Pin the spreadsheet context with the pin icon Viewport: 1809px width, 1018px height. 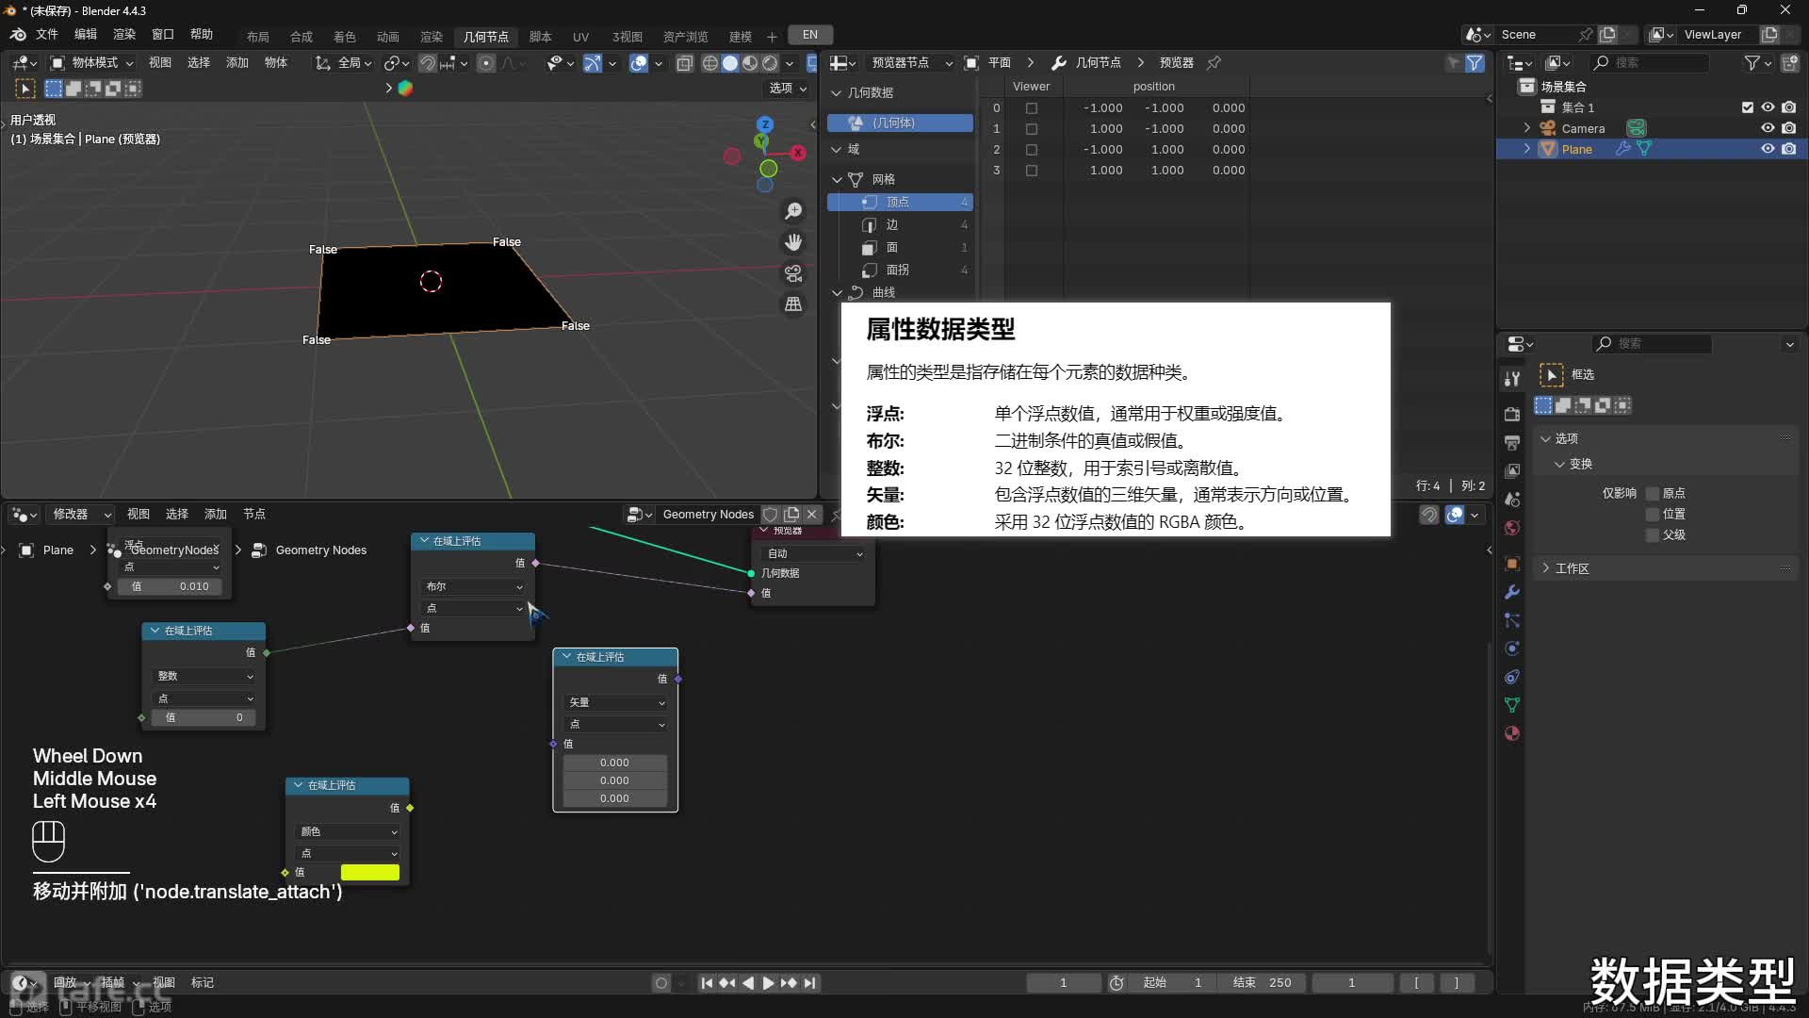click(x=1214, y=62)
